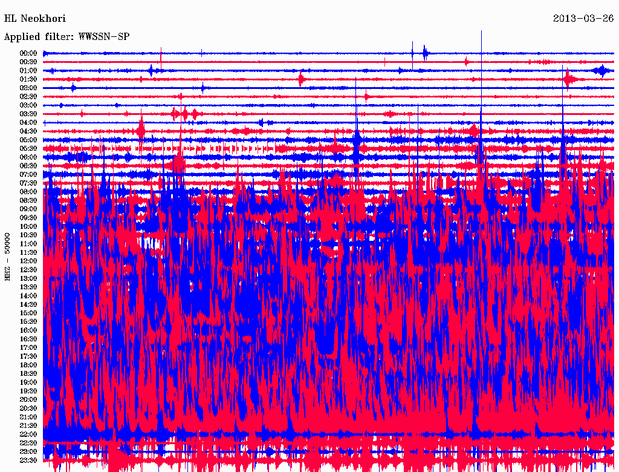Select the 10:00 time label

[x=28, y=226]
